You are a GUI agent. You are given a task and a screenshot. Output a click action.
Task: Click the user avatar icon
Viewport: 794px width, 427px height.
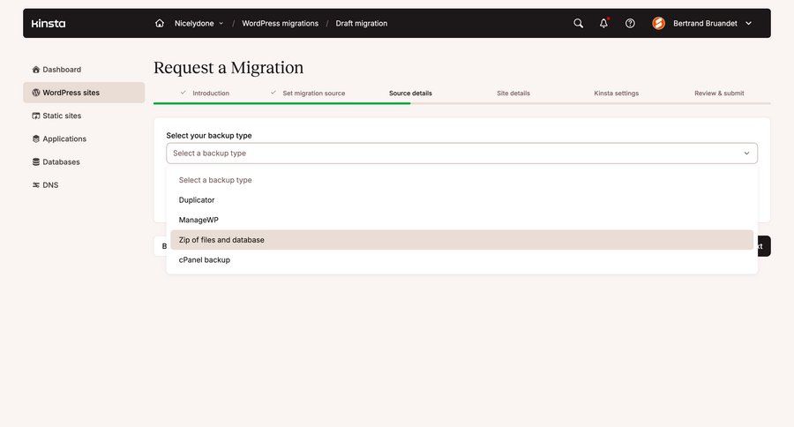tap(658, 24)
